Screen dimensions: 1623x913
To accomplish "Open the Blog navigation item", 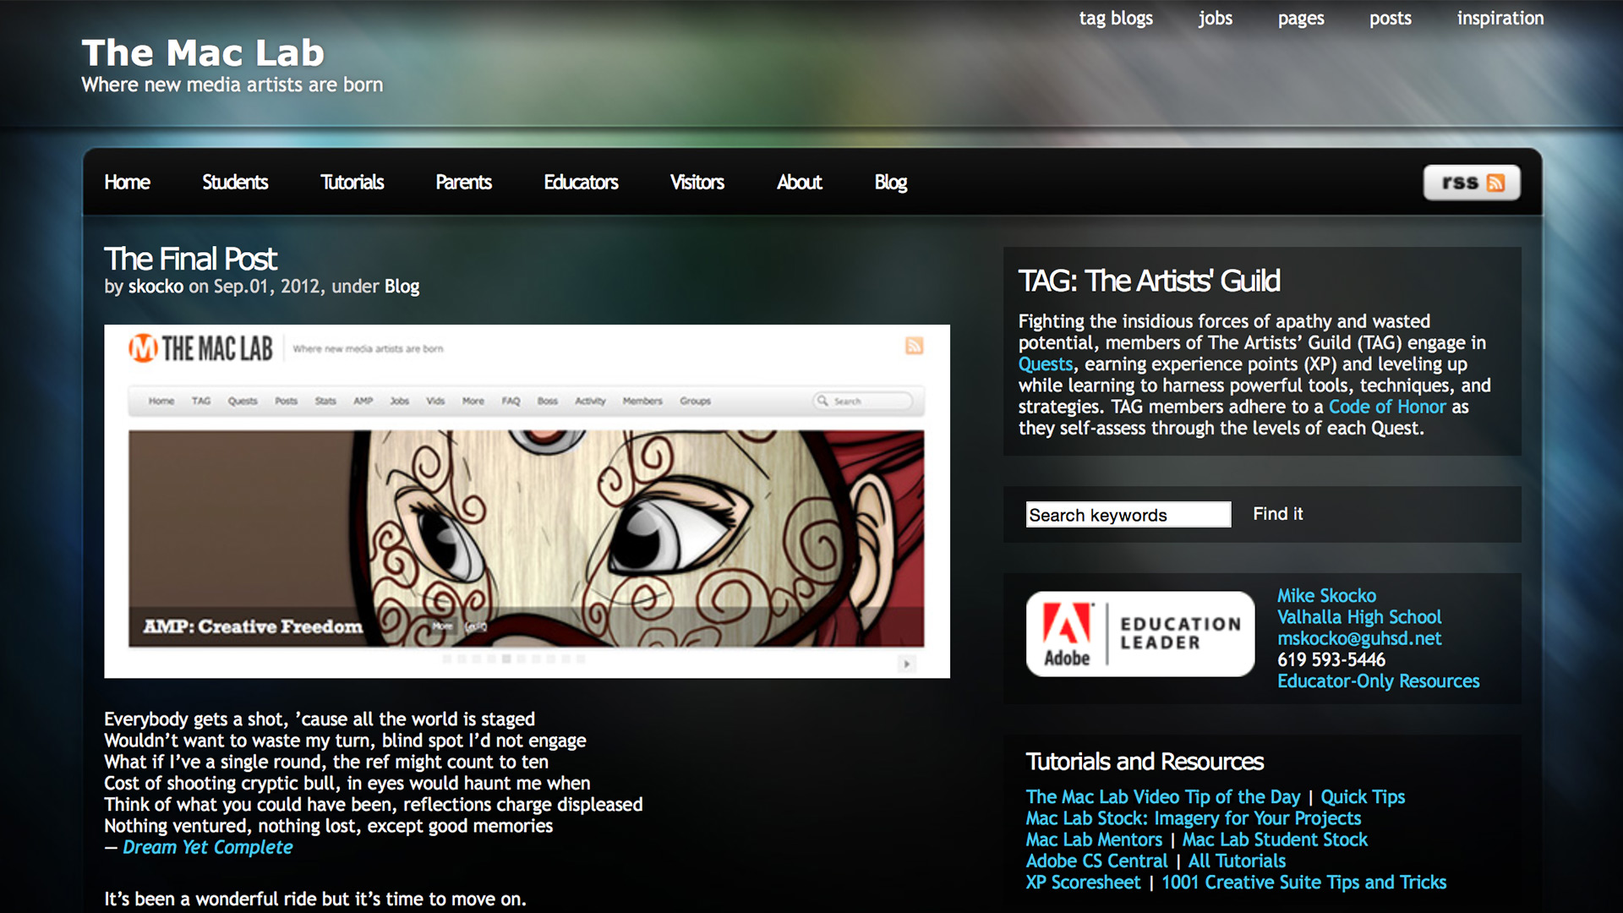I will pyautogui.click(x=890, y=183).
